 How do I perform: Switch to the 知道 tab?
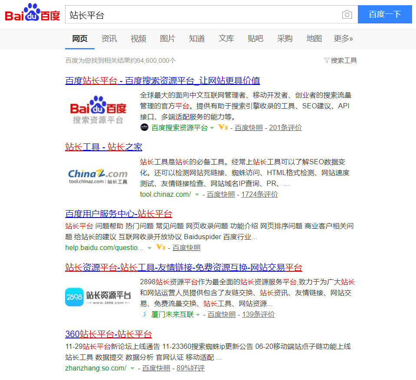[x=197, y=39]
